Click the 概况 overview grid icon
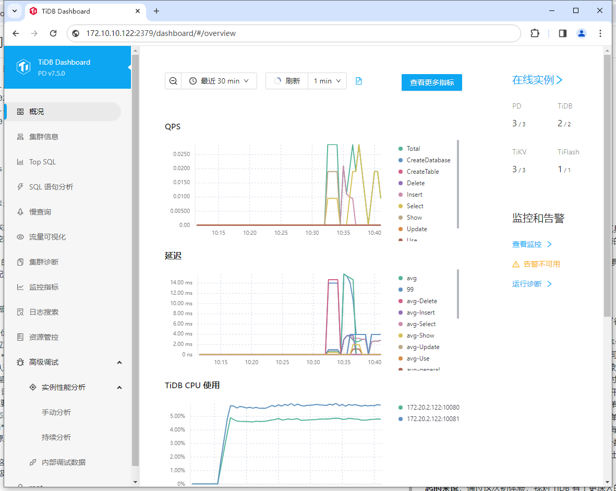The image size is (616, 491). [20, 112]
